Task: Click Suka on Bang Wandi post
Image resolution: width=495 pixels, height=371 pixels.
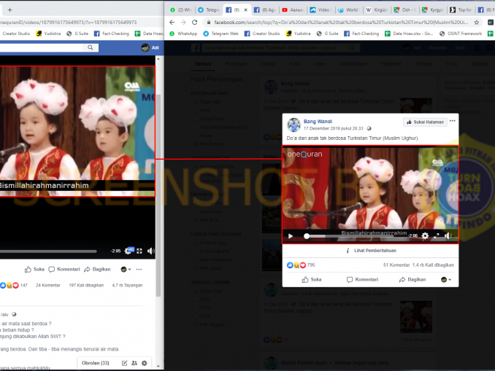Action: point(312,280)
